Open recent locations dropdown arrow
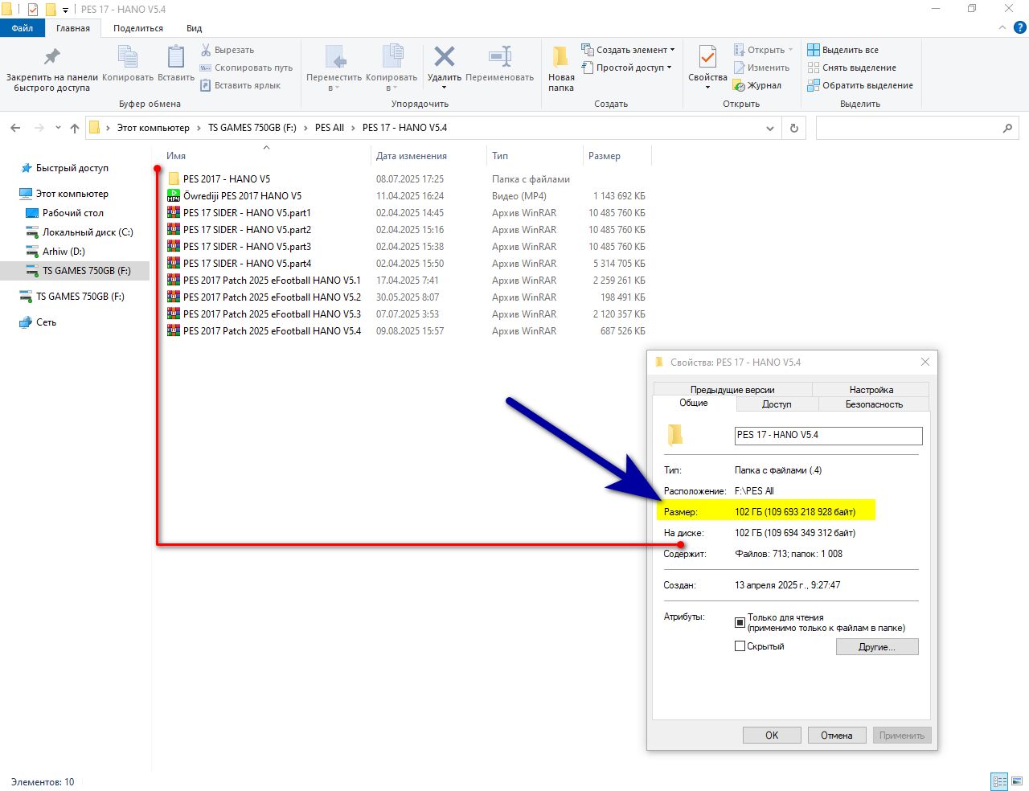 58,128
